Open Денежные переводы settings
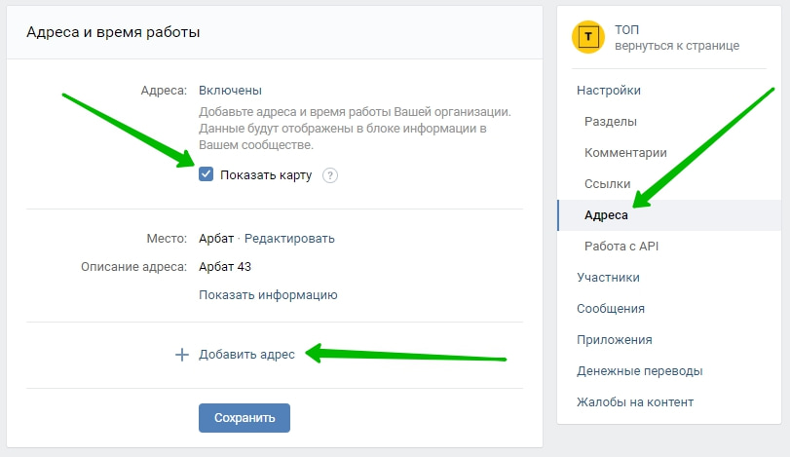 click(x=639, y=371)
